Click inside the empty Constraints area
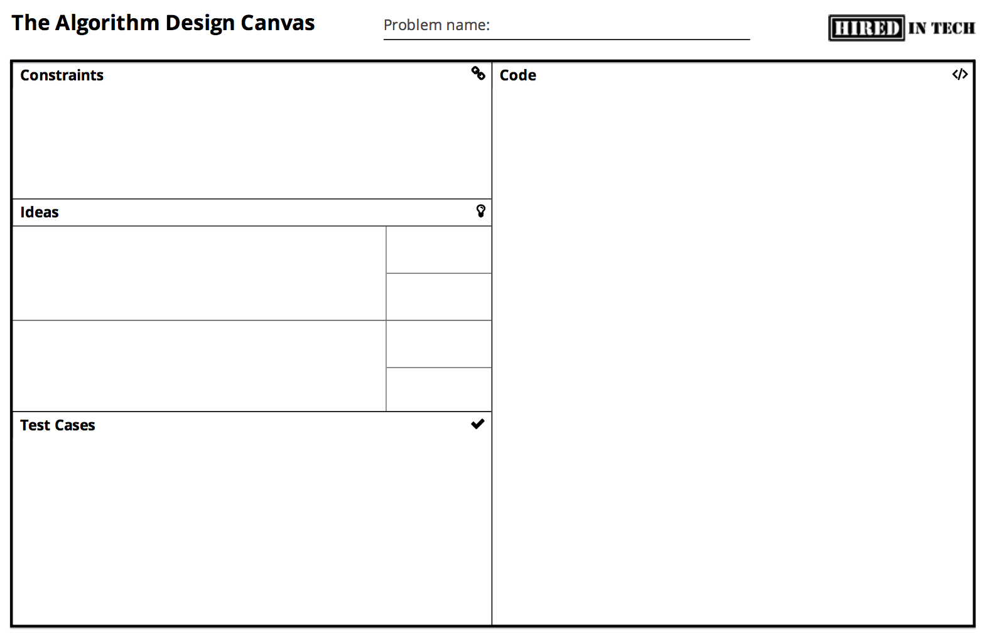Screen dimensions: 984x639 251,141
